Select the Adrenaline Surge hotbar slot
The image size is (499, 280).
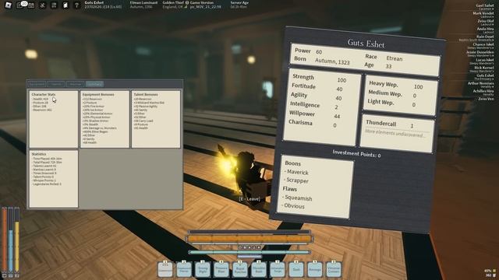(x=278, y=270)
